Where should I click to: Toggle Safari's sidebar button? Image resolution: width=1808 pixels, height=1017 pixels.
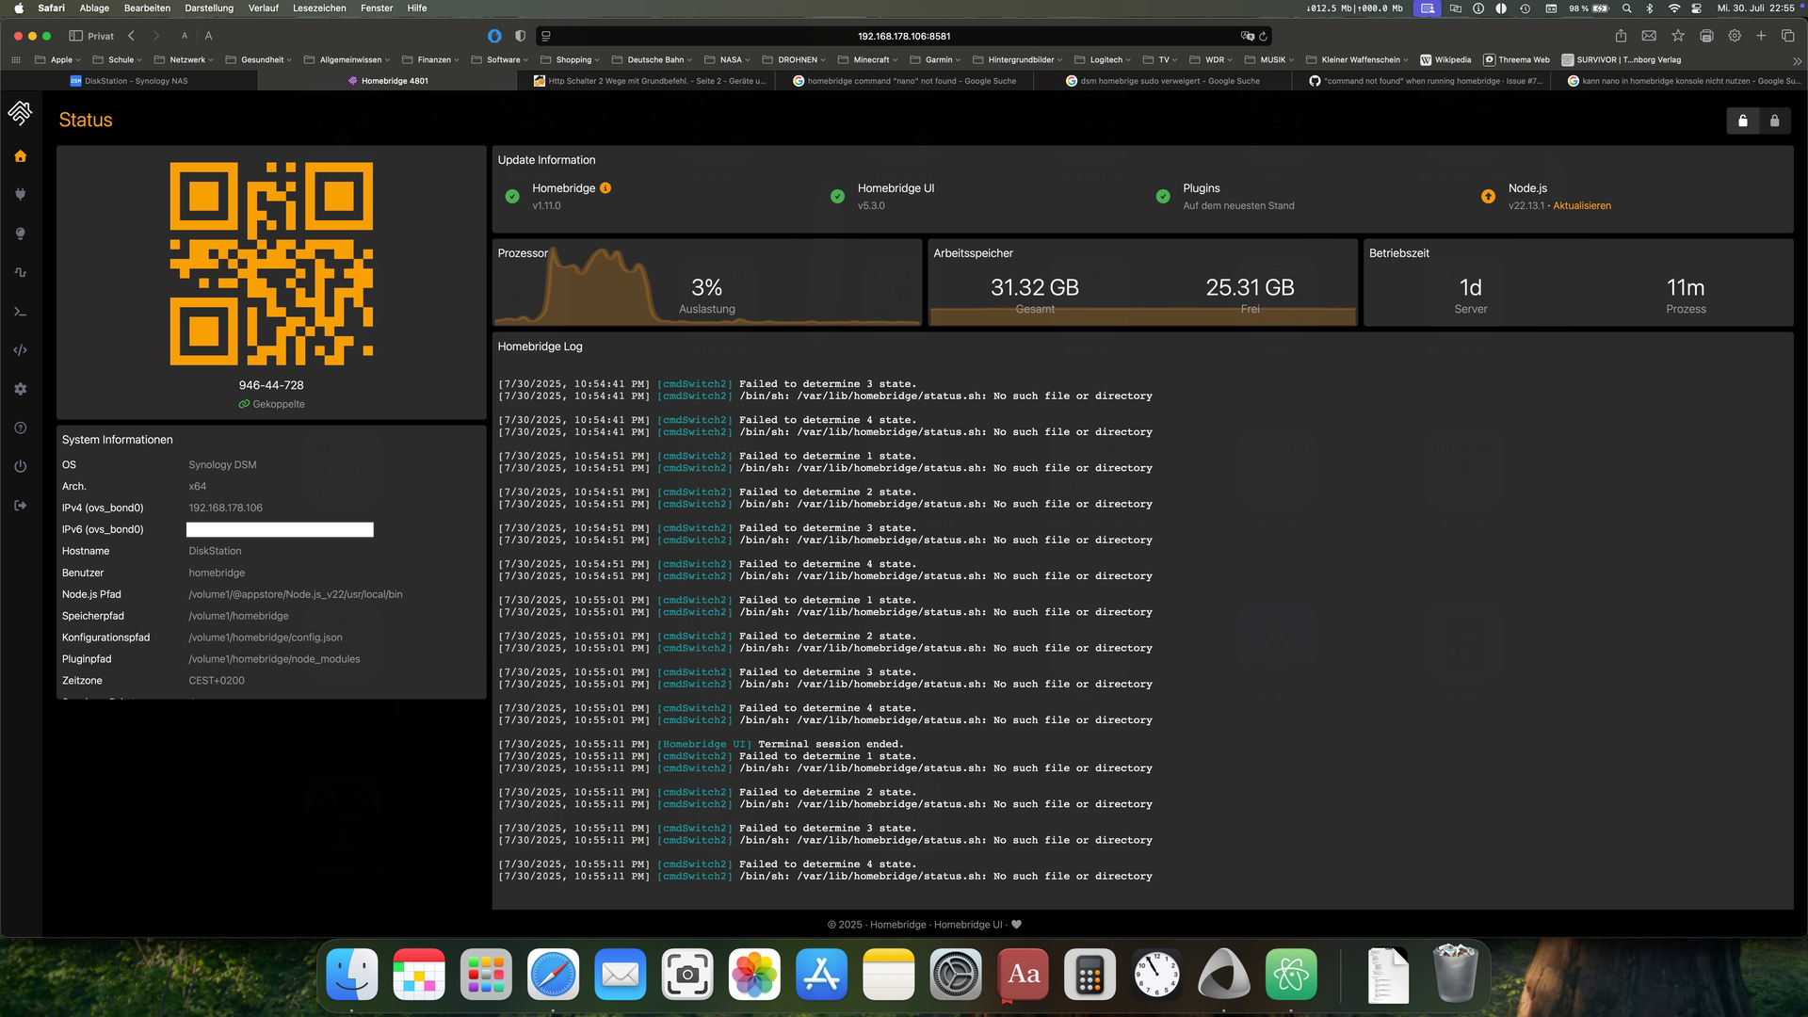coord(75,36)
